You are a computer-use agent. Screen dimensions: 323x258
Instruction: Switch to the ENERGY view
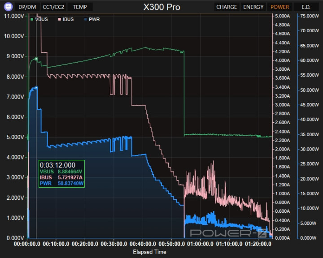point(253,7)
